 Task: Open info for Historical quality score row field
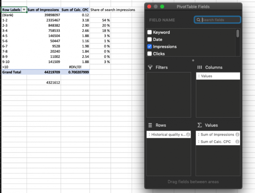(188, 135)
